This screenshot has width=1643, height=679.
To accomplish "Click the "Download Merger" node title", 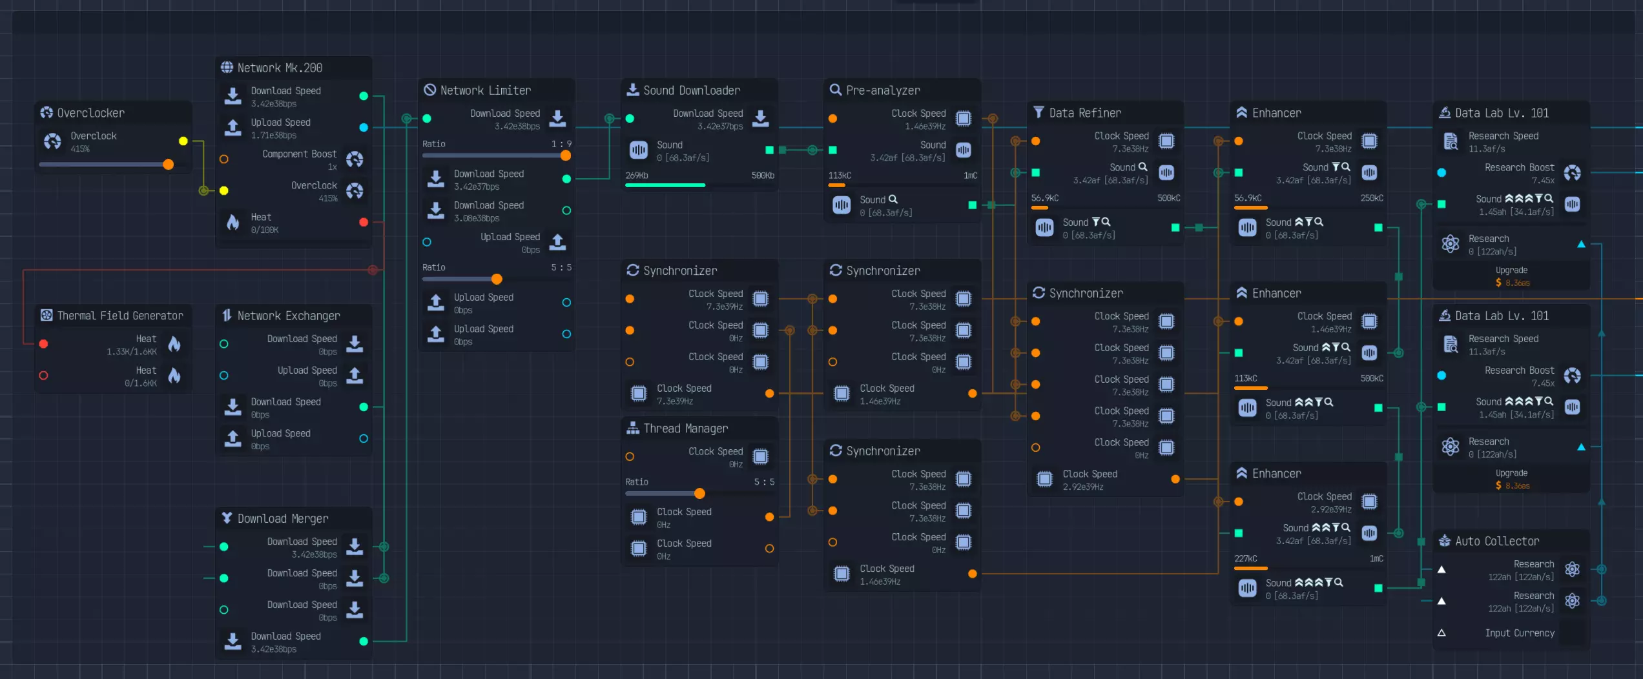I will (x=283, y=518).
